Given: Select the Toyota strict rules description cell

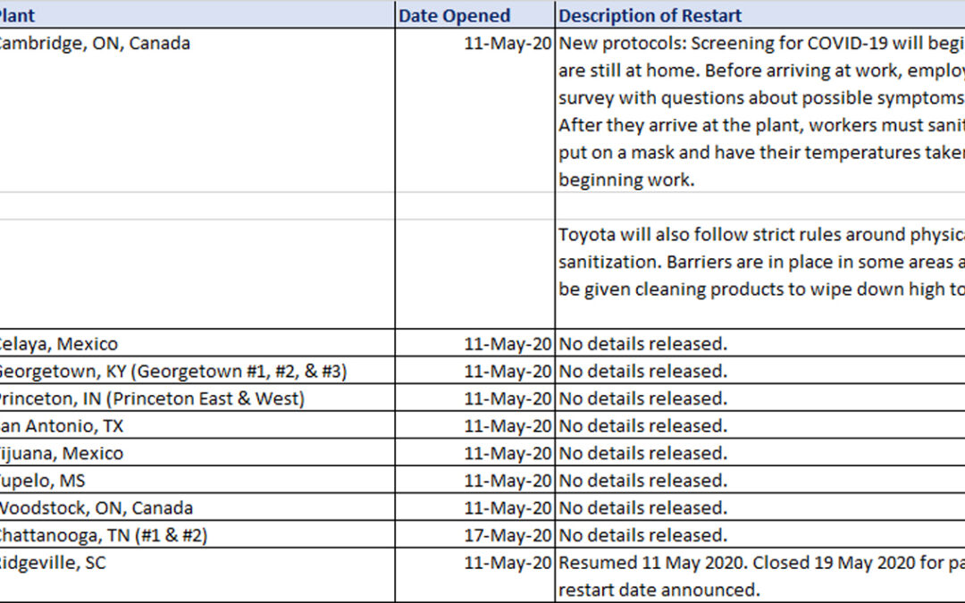Looking at the screenshot, I should 759,264.
